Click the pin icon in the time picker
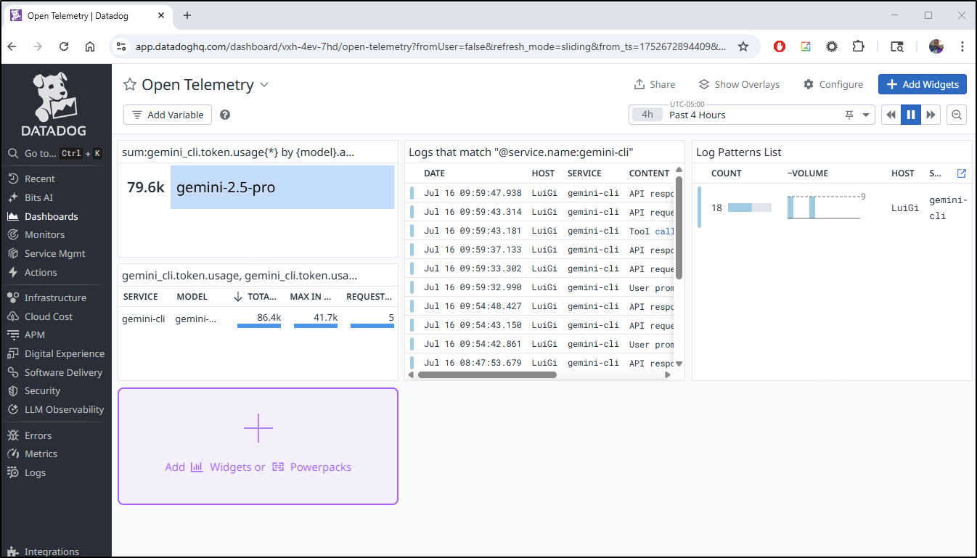The width and height of the screenshot is (977, 558). 849,115
